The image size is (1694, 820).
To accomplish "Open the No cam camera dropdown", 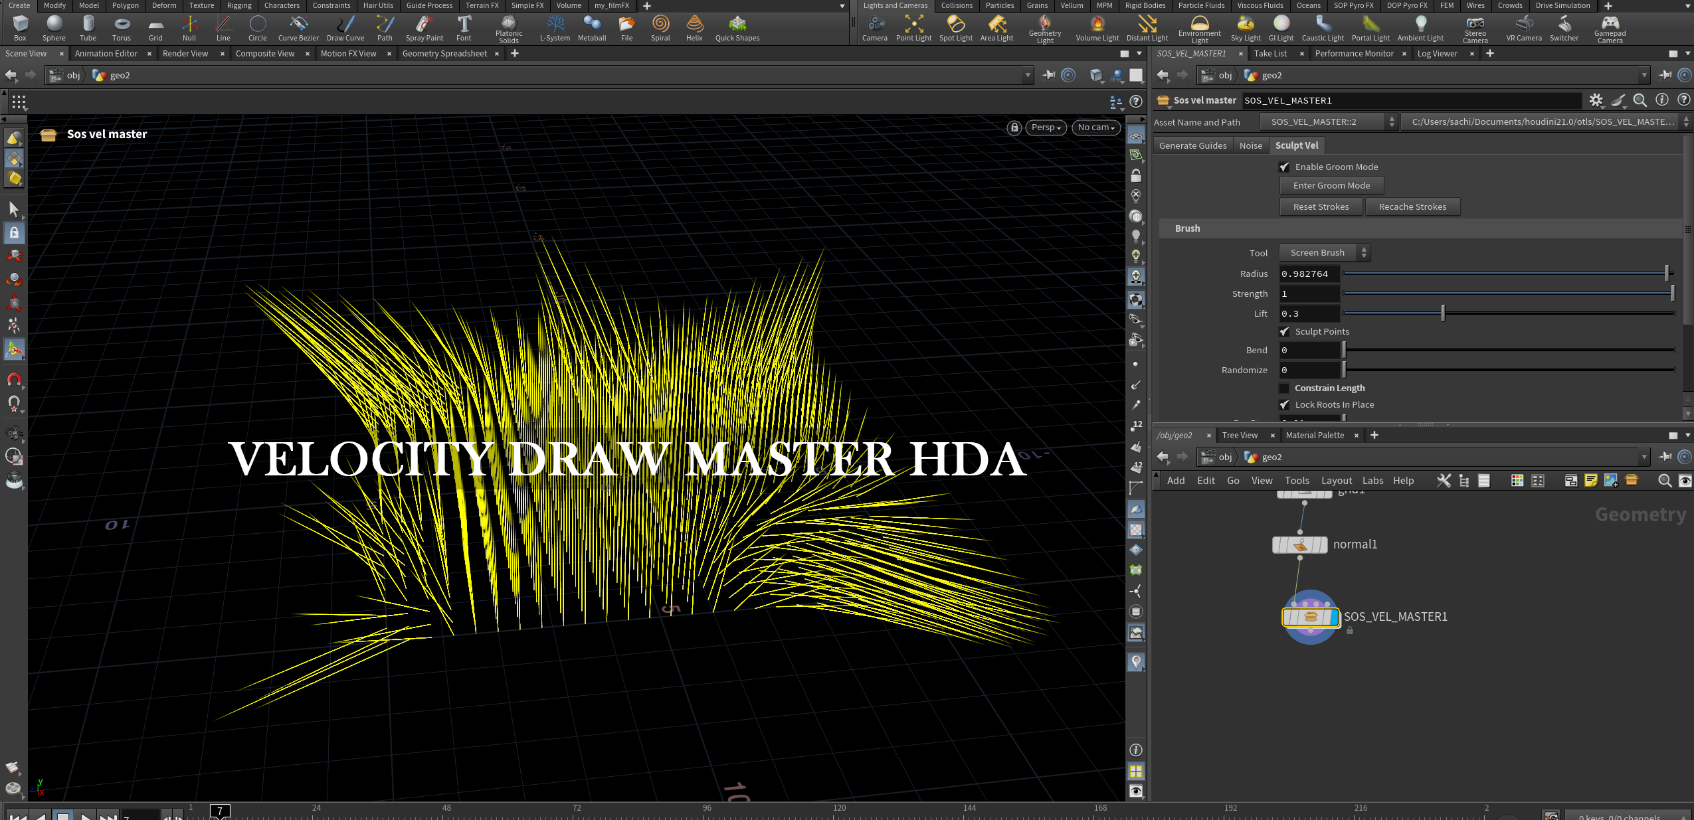I will (1096, 127).
